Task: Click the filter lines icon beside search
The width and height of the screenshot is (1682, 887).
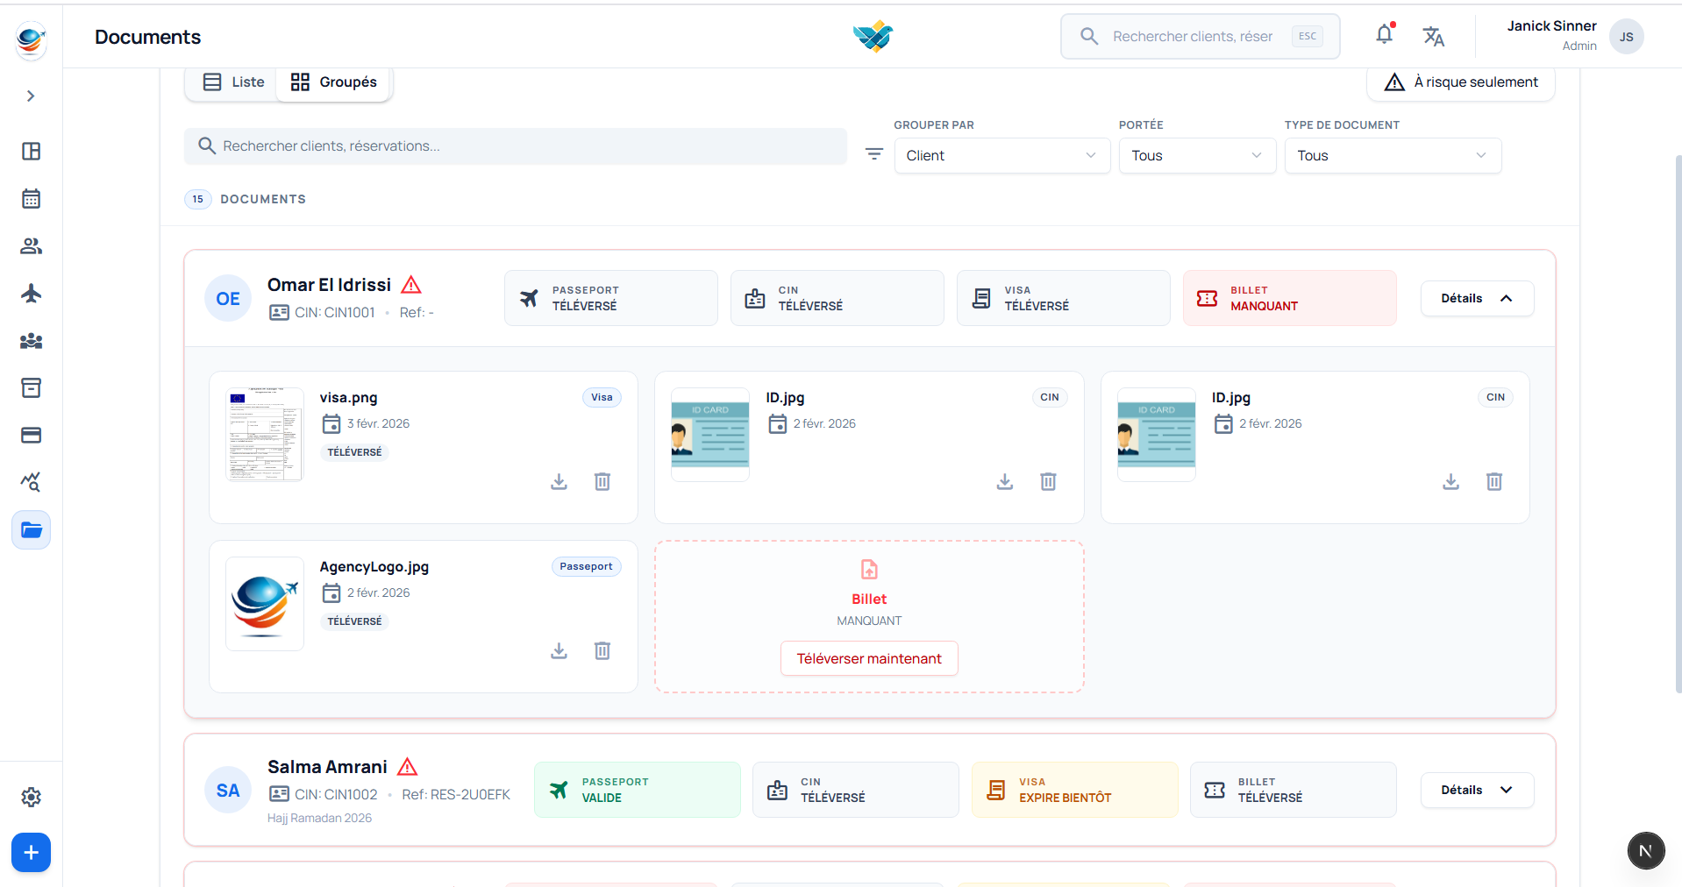Action: [873, 154]
